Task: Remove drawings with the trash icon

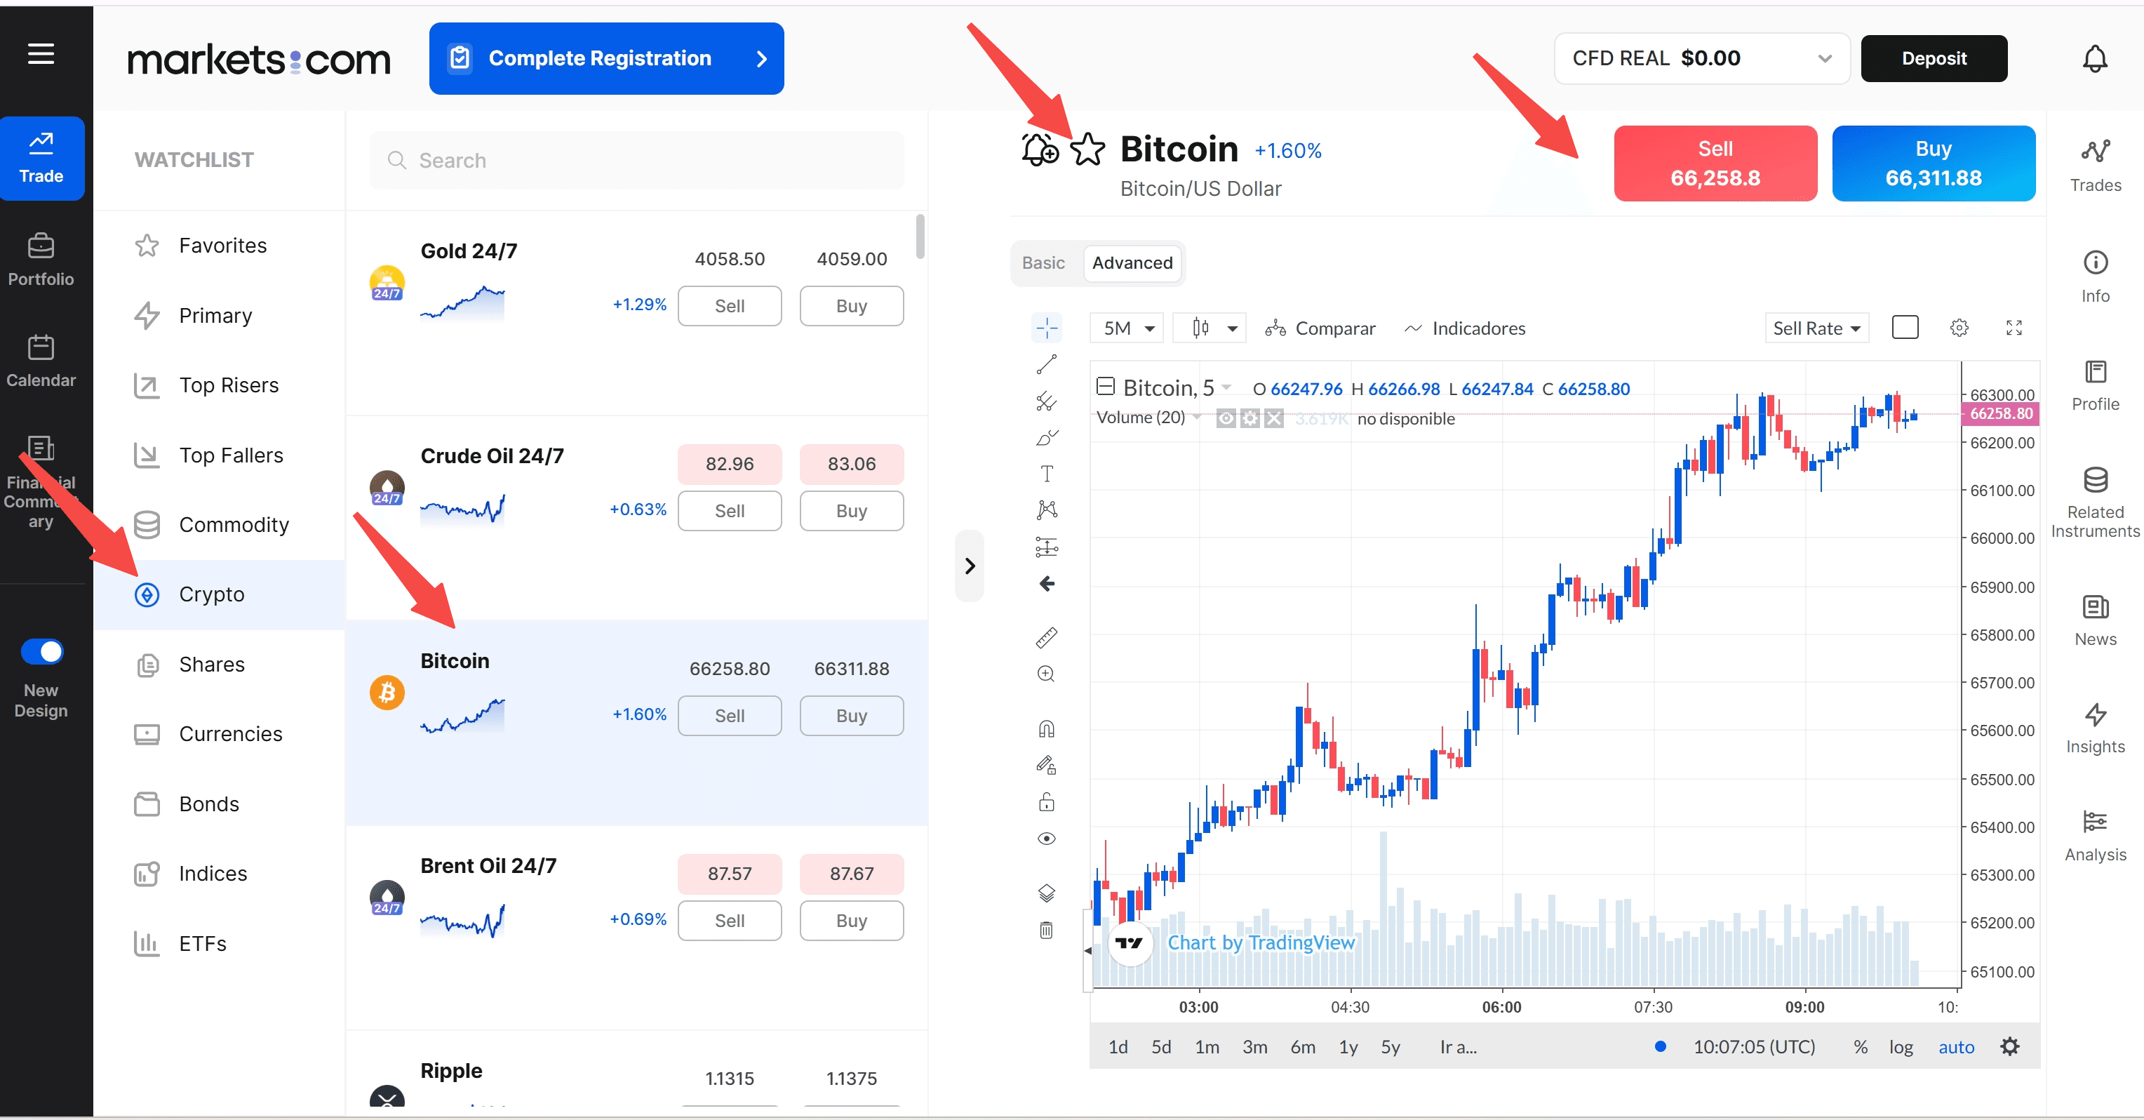Action: (x=1046, y=929)
